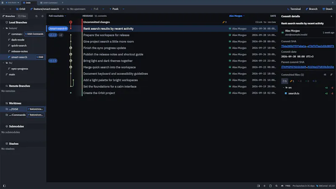Select the all-files filter showing 1
Viewport: 336px width, 189px height.
(x=285, y=81)
